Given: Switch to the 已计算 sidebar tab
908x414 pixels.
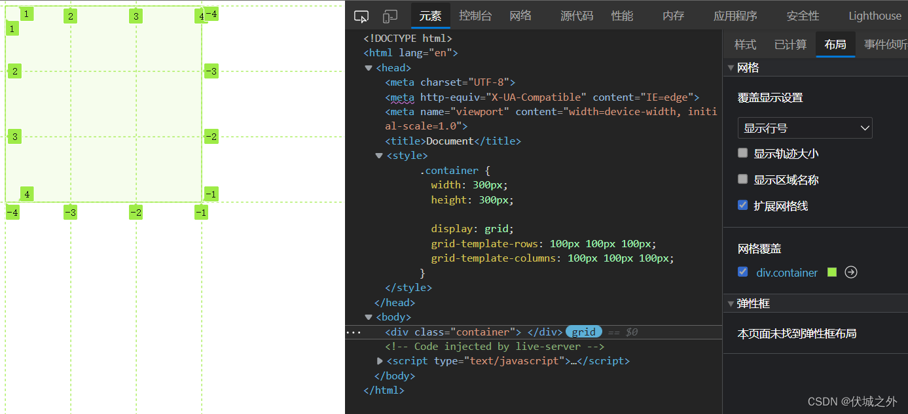Looking at the screenshot, I should (x=790, y=44).
